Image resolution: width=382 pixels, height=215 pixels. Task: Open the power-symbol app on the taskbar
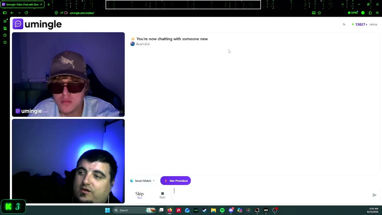248,210
